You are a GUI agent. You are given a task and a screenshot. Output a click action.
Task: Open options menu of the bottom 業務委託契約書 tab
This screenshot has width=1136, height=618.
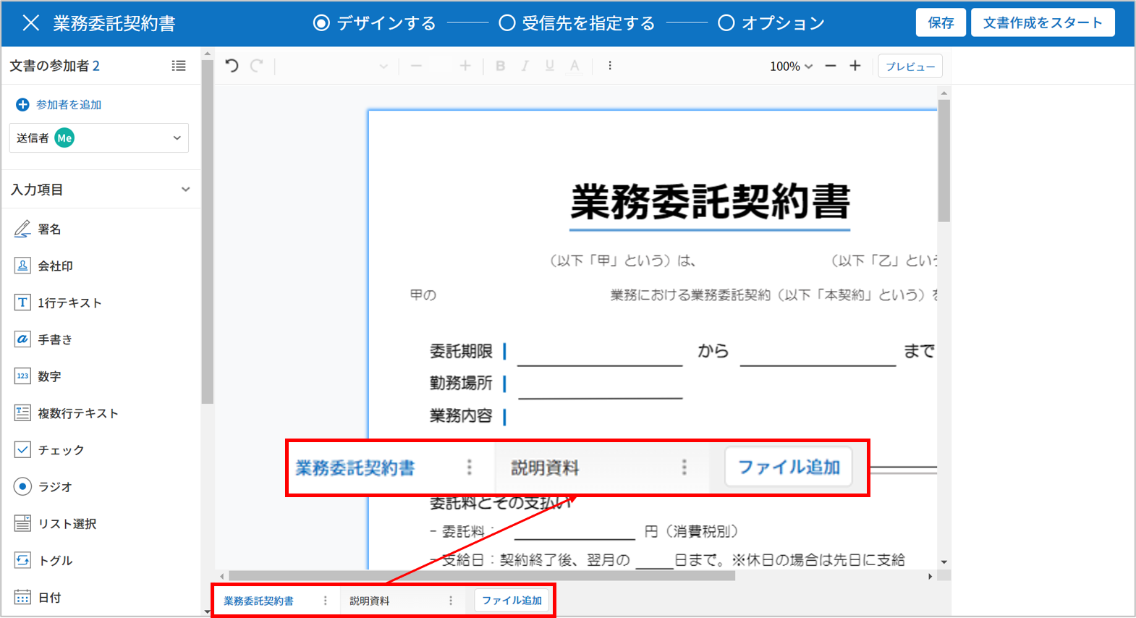coord(325,601)
